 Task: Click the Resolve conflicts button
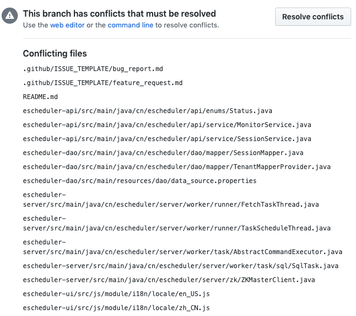point(313,17)
